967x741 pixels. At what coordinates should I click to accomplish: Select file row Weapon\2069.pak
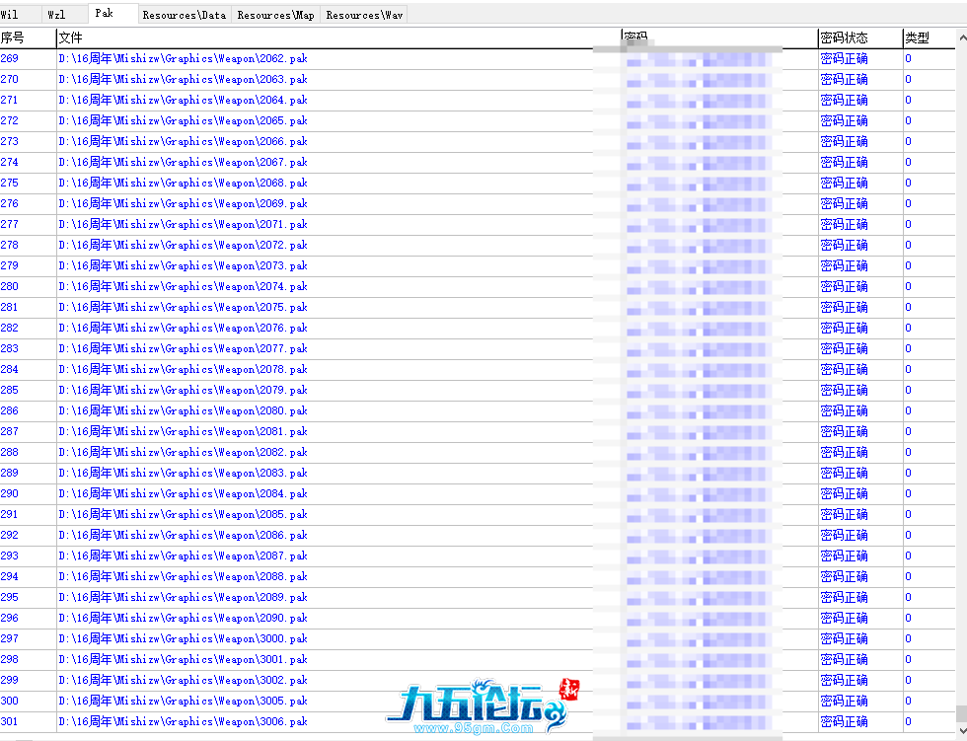coord(478,203)
